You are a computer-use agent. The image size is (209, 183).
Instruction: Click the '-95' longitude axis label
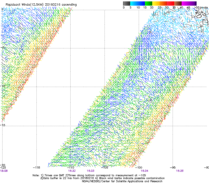(x=173, y=168)
